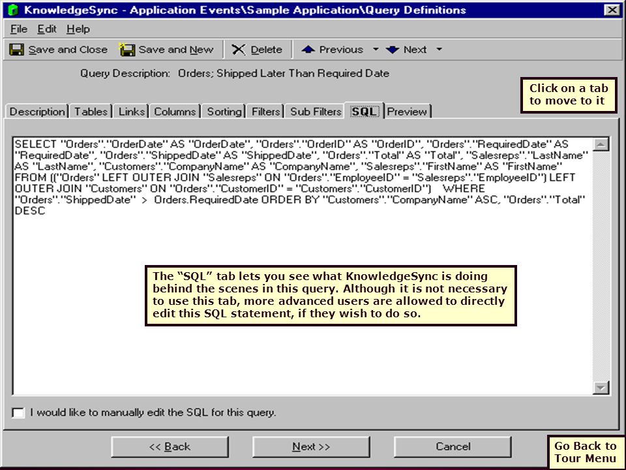The image size is (626, 470).
Task: Click the Previous up-arrow icon
Action: [308, 50]
